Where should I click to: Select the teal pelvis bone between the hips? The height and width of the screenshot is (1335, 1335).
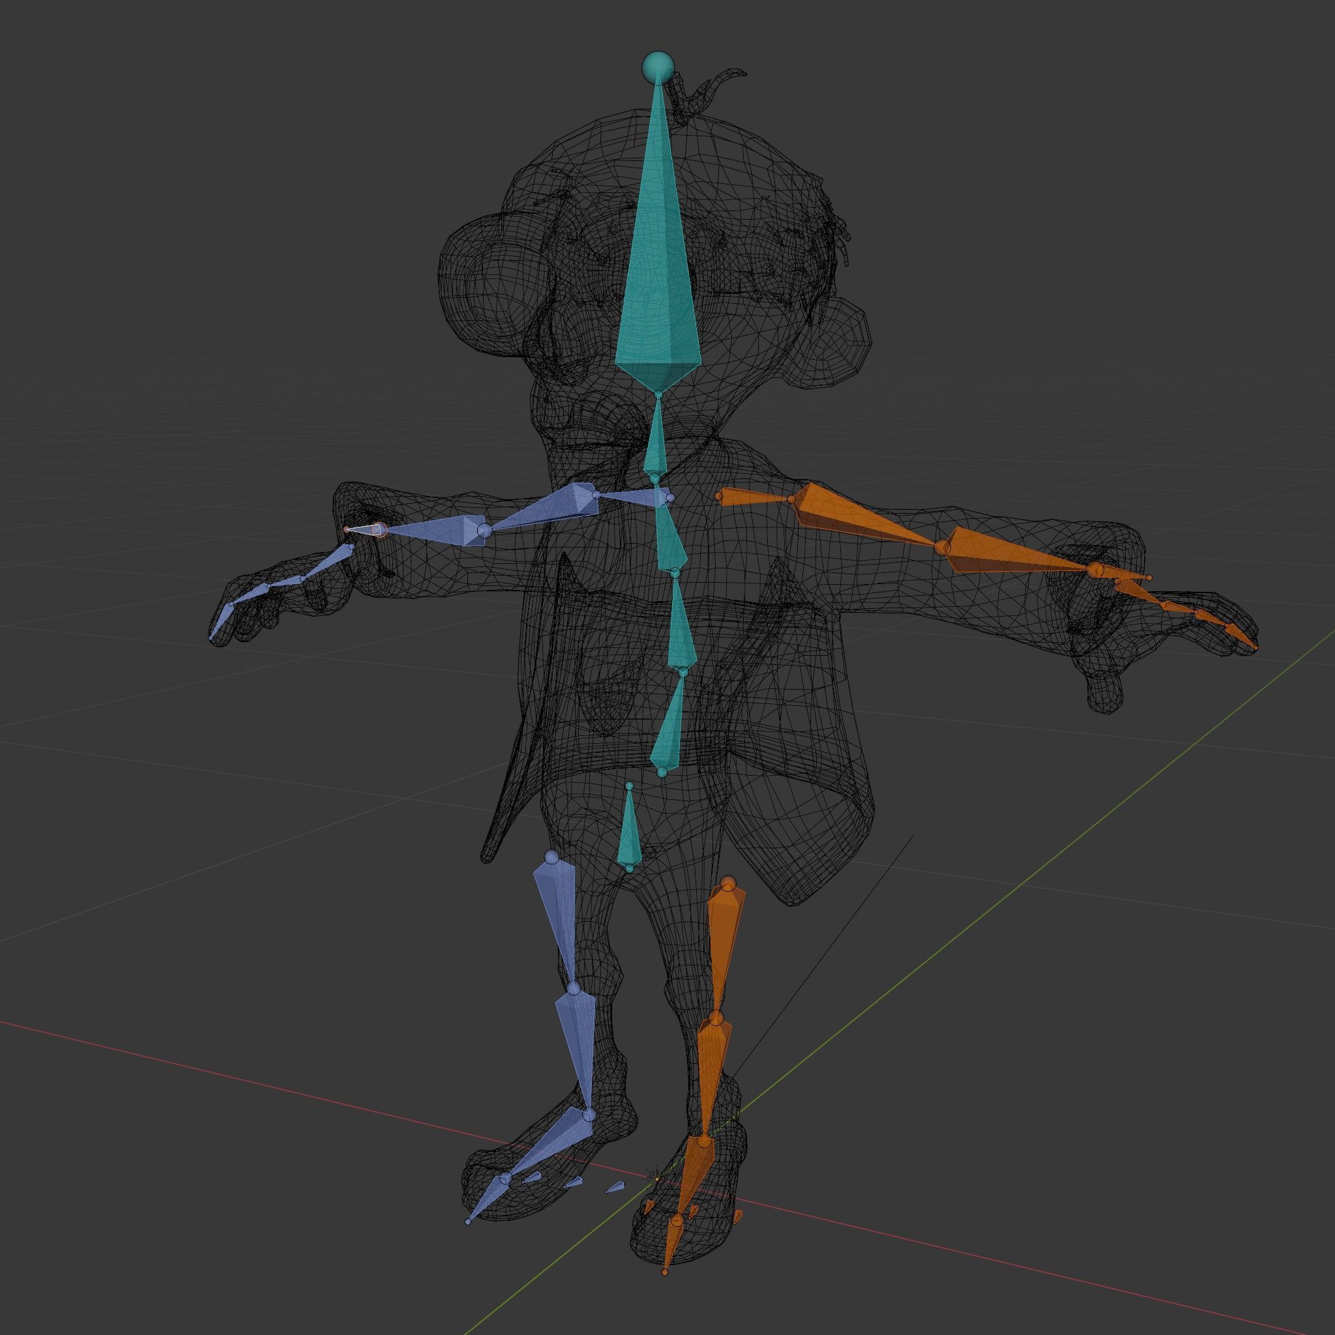click(x=628, y=827)
